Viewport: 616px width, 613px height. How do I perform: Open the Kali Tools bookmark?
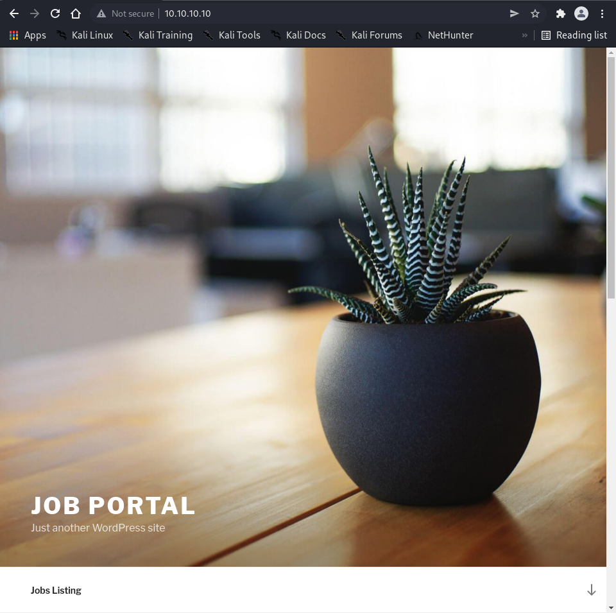[232, 35]
